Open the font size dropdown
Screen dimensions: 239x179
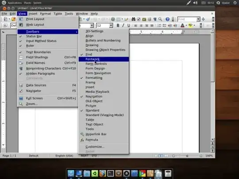(111, 26)
